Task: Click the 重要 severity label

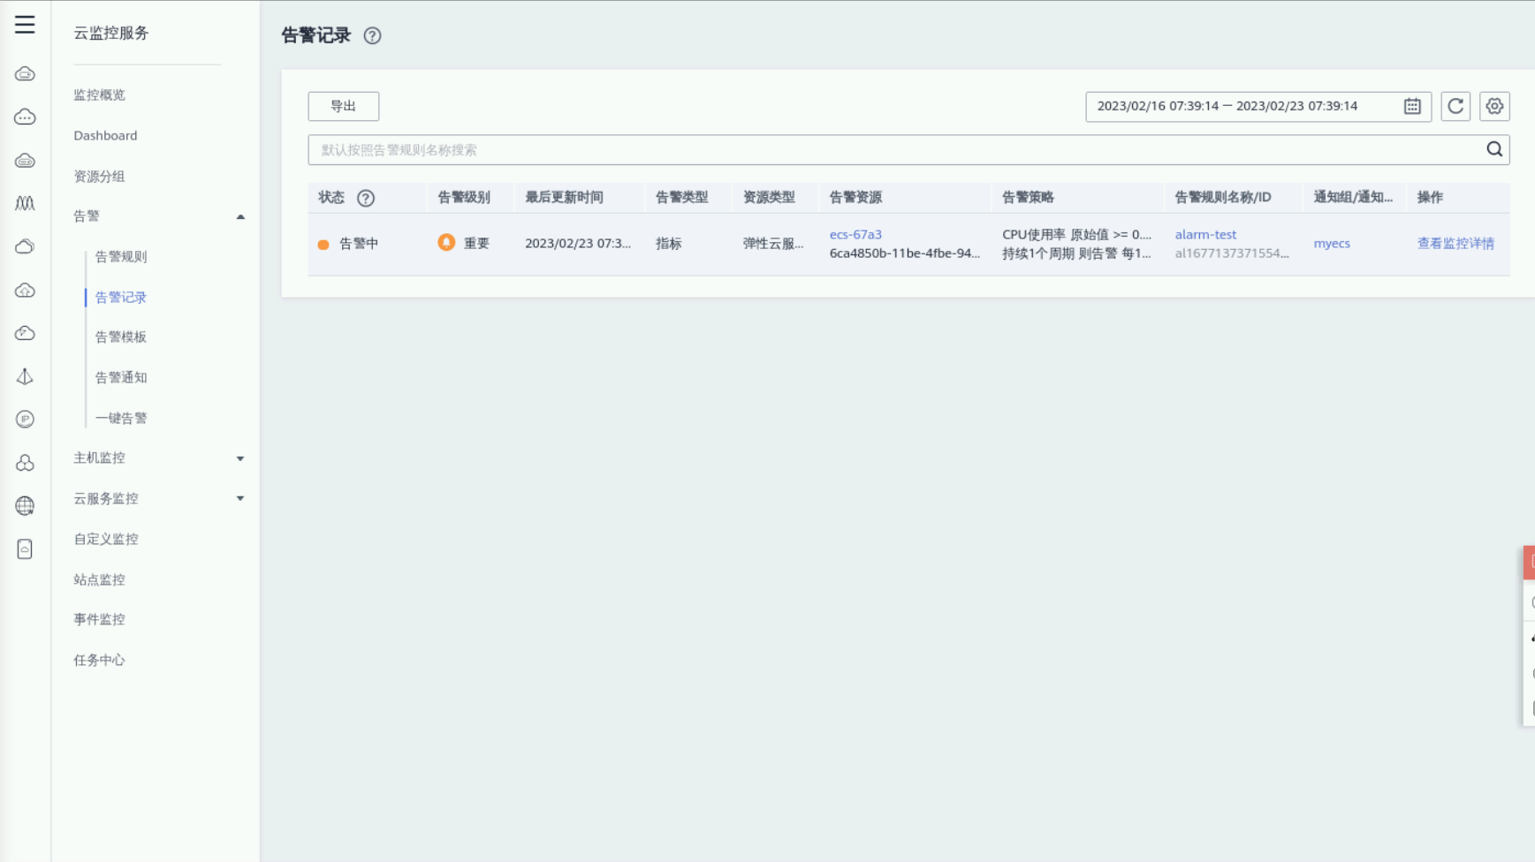Action: click(x=476, y=243)
